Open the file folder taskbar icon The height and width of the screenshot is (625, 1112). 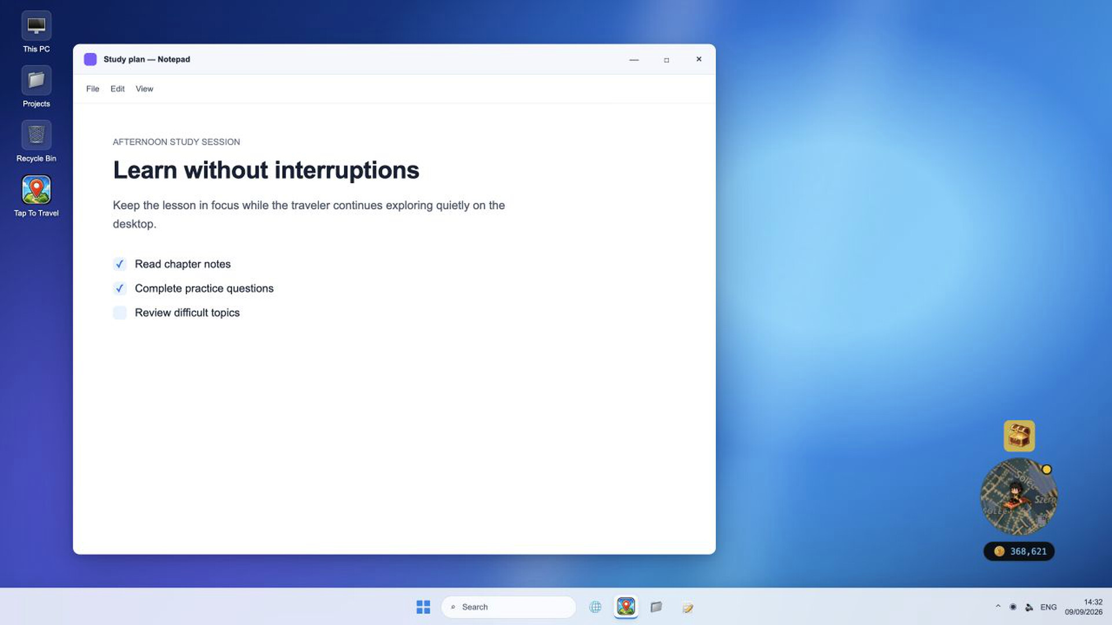(656, 607)
